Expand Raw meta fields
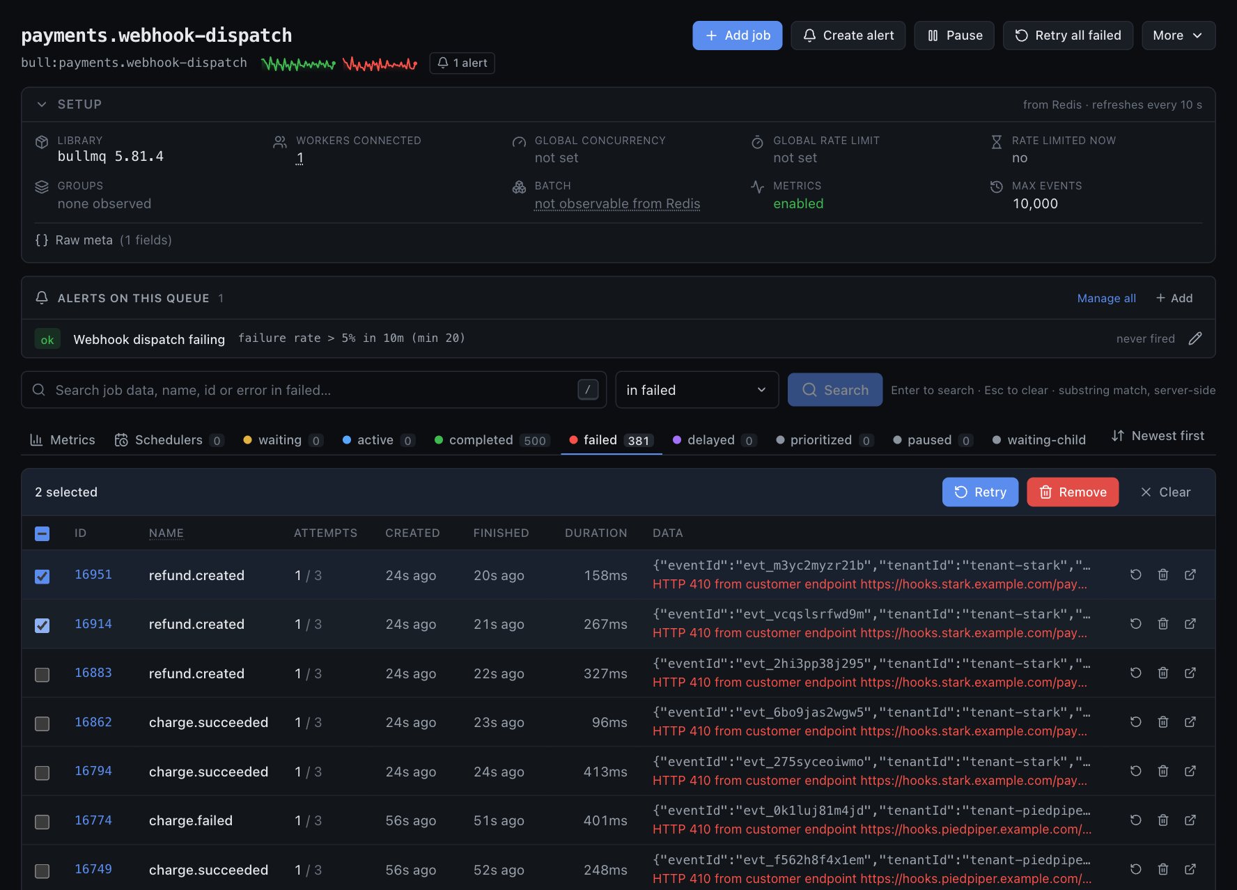The height and width of the screenshot is (890, 1237). [103, 240]
